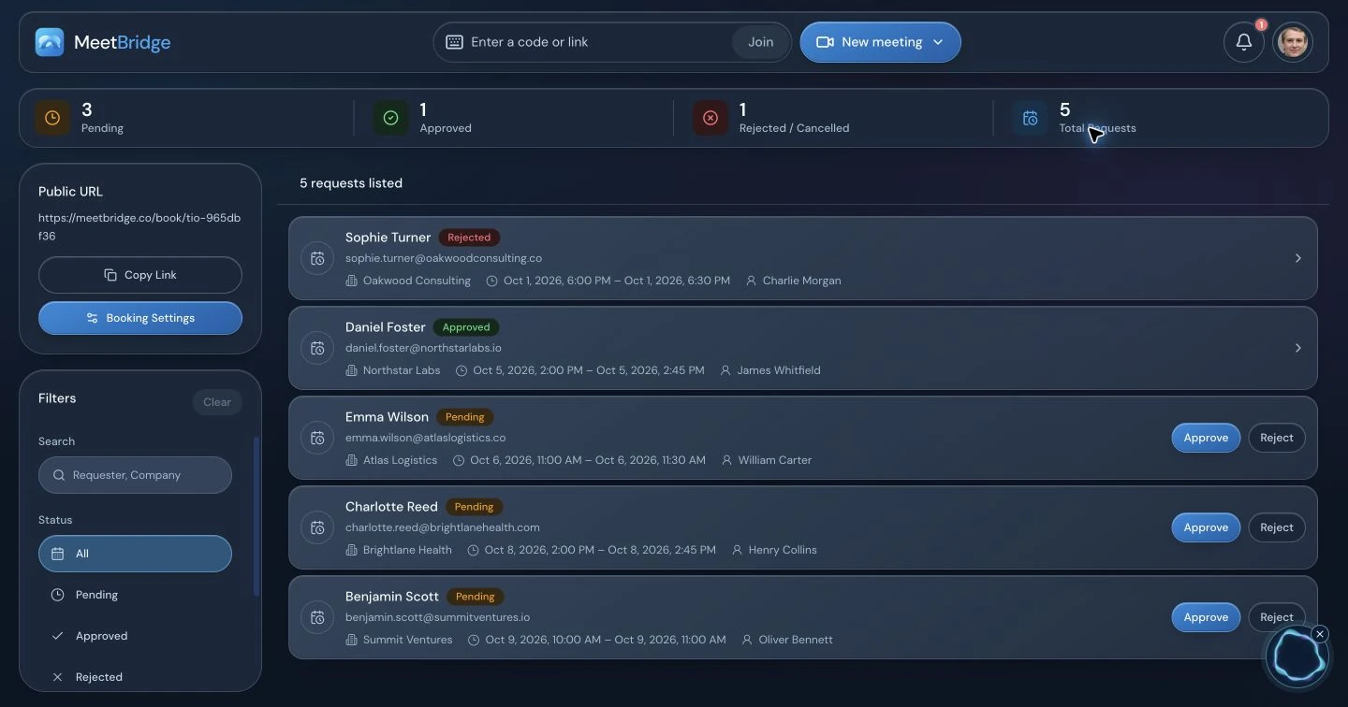The height and width of the screenshot is (707, 1348).
Task: Click the public URL meetbridge.co/book text
Action: [x=139, y=227]
